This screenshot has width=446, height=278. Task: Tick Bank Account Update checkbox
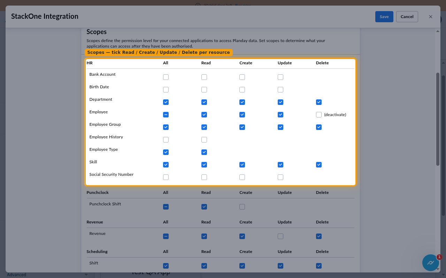point(280,77)
